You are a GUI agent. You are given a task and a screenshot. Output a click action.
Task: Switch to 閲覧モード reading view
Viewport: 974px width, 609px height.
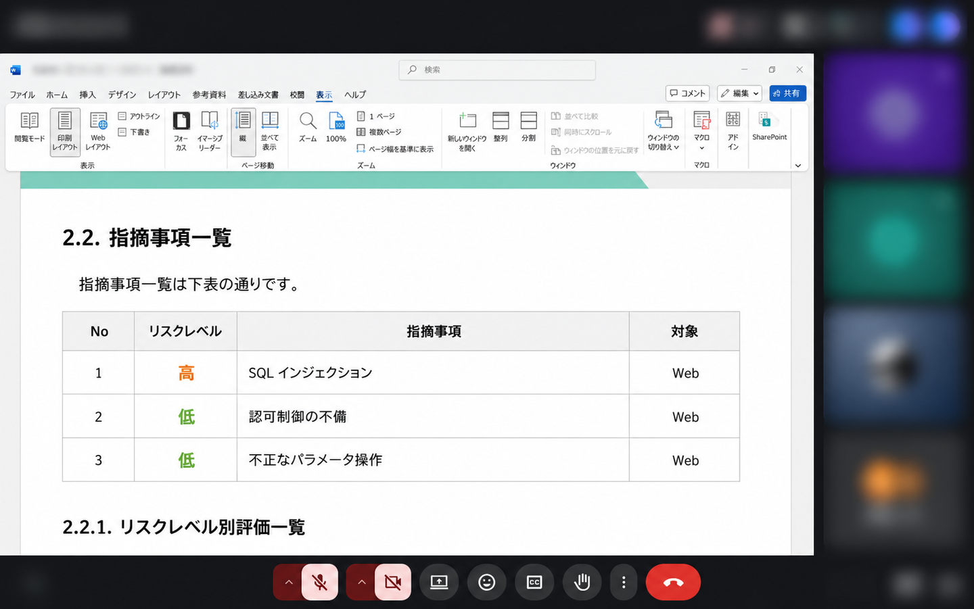29,128
